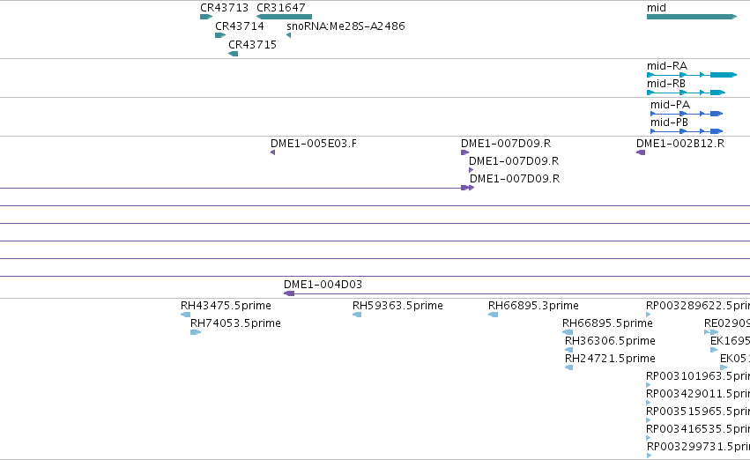Select the RH43475.5prime EST glyph

click(186, 315)
